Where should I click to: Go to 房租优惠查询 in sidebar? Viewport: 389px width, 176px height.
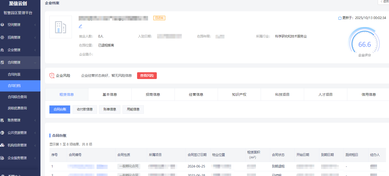point(17,108)
